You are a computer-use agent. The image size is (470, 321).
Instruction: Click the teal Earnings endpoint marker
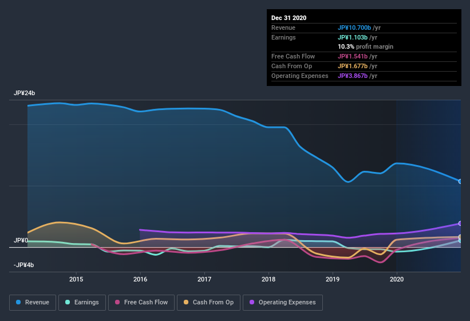[460, 241]
